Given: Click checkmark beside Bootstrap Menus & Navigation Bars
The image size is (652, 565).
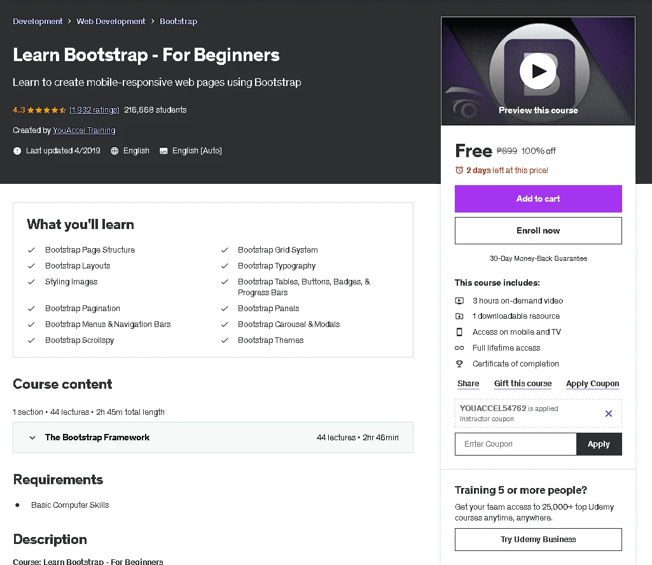Looking at the screenshot, I should pos(31,324).
